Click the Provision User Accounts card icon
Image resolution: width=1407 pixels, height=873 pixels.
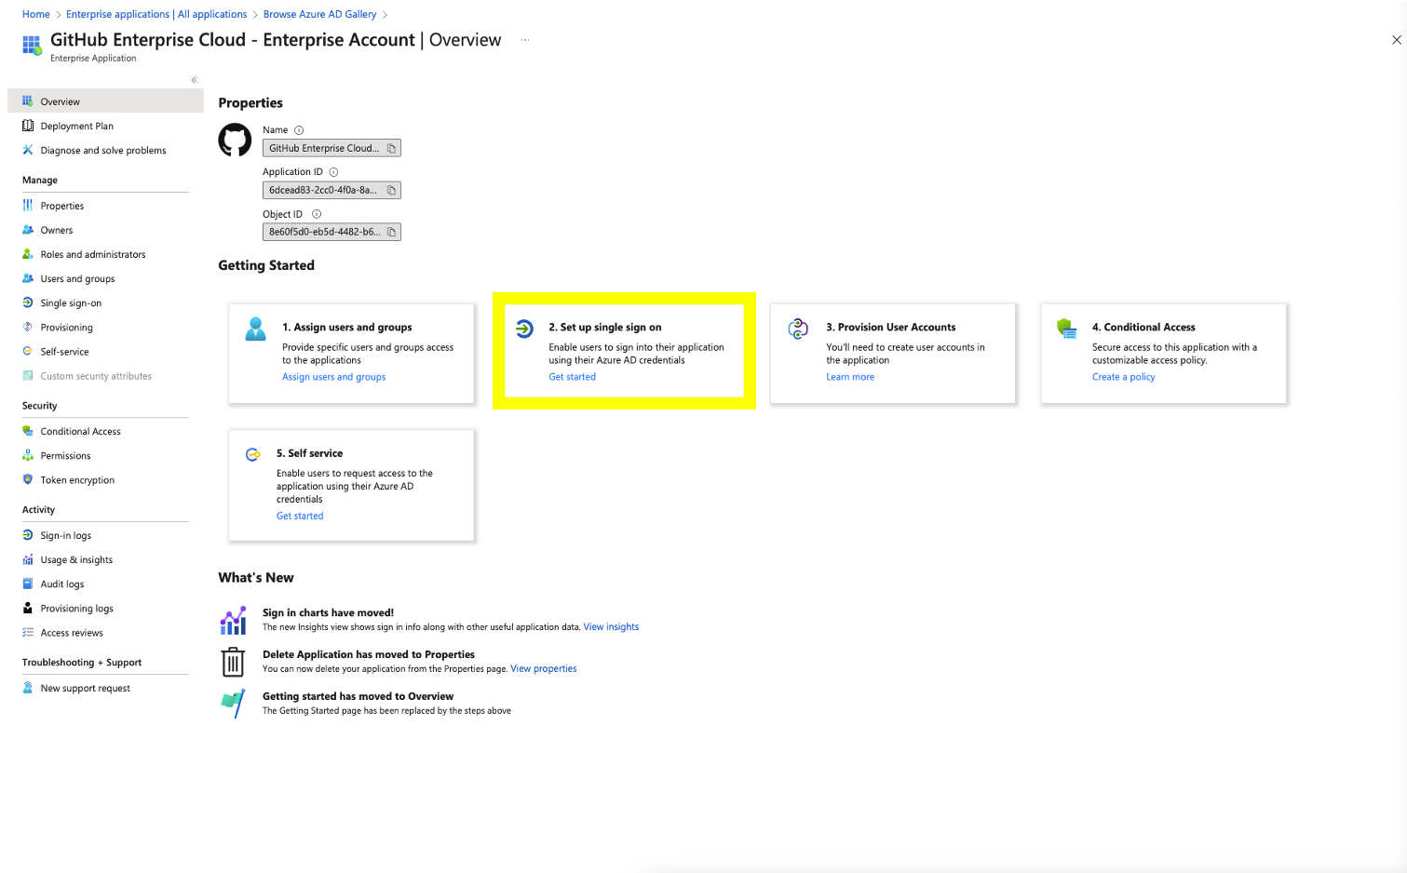[x=798, y=329]
